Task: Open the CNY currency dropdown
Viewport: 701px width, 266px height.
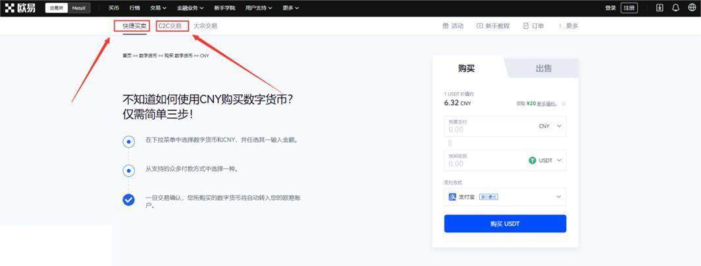Action: pyautogui.click(x=550, y=126)
